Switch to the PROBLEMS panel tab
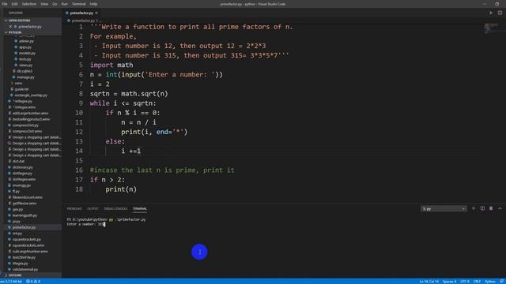Screen dimensions: 506x284 74,208
